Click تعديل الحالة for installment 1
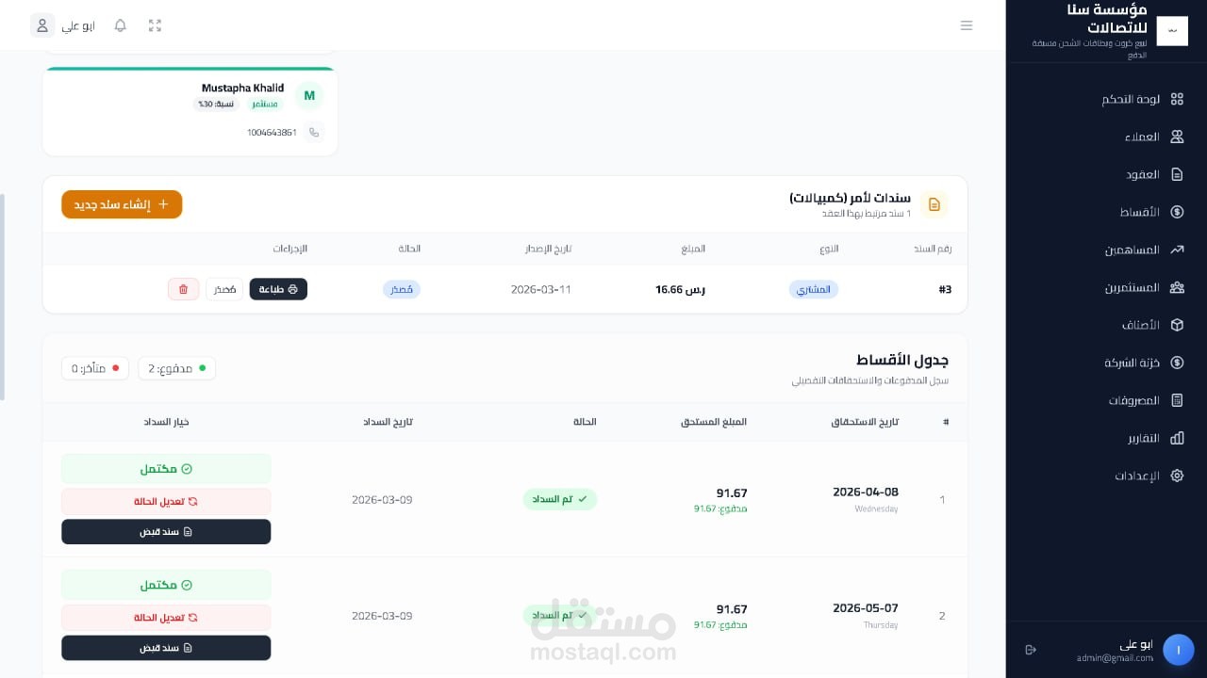This screenshot has height=678, width=1207. point(166,501)
